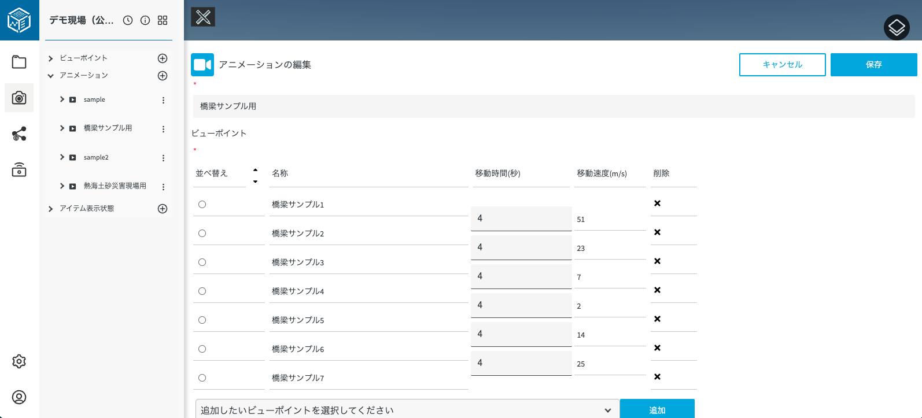
Task: Open the options menu for 橋梁サンプル用
Action: pyautogui.click(x=163, y=129)
